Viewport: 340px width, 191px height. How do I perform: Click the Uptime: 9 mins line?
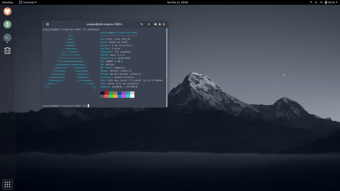click(x=110, y=48)
